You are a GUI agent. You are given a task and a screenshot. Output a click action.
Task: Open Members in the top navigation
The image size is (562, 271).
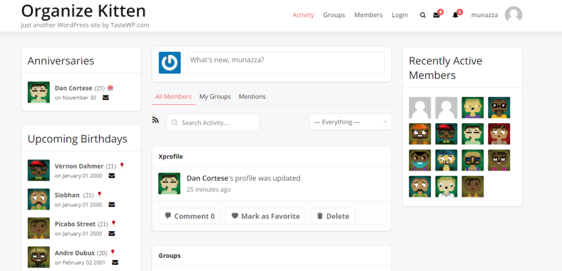(x=368, y=15)
